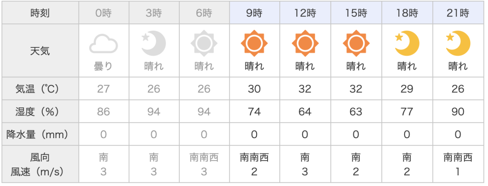This screenshot has width=488, height=186.
Task: Click the 湿度(%) row label
Action: 40,112
